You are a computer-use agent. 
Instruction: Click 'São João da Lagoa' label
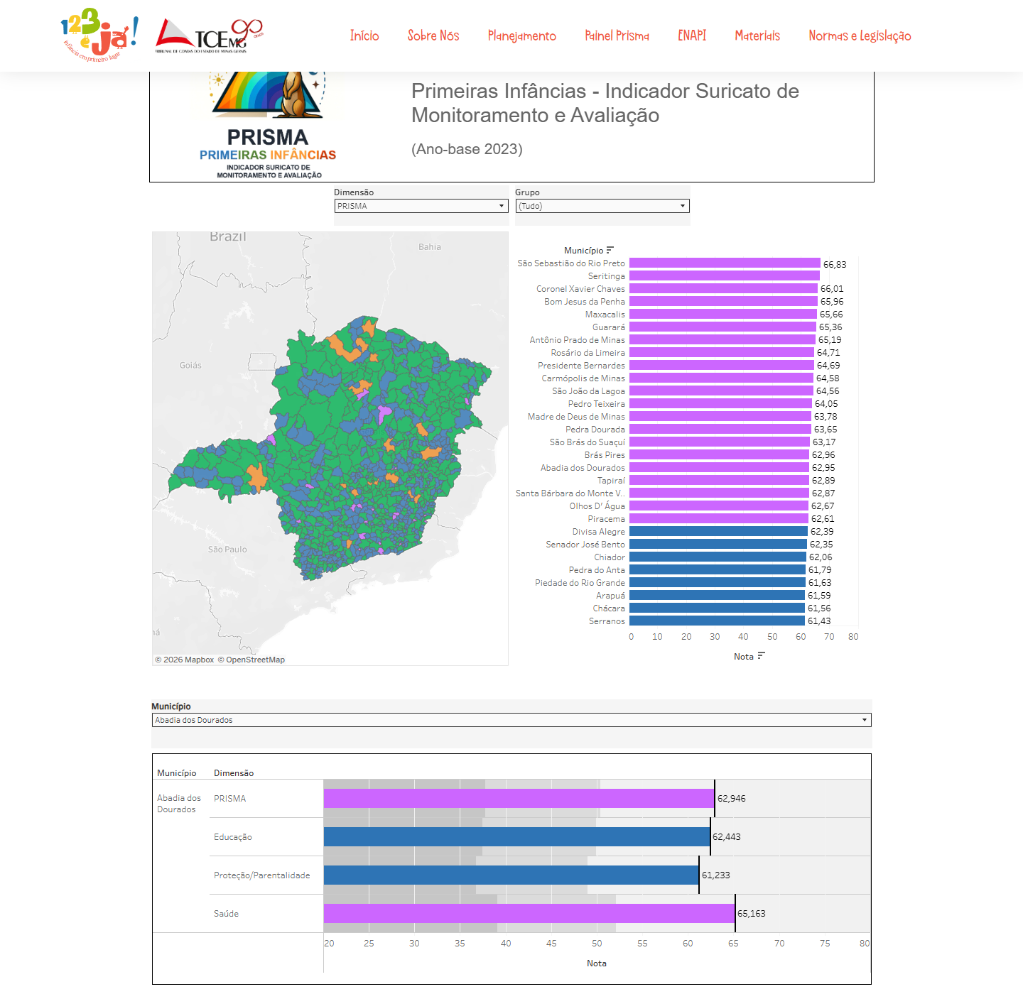pyautogui.click(x=589, y=391)
